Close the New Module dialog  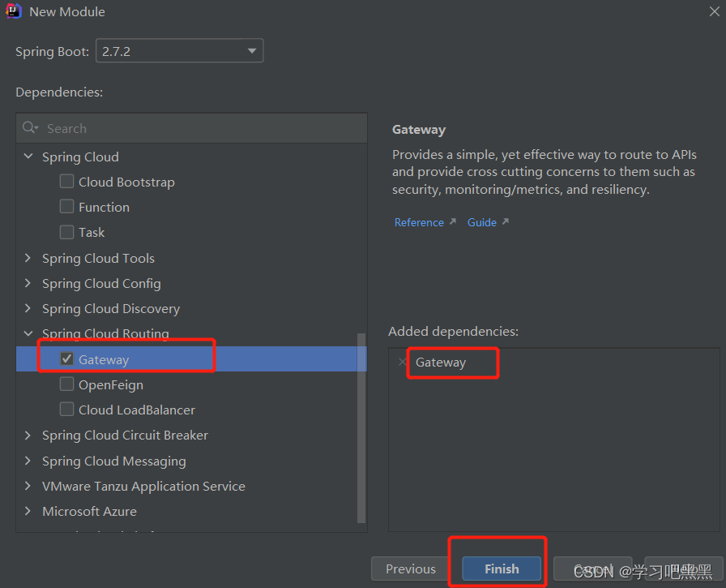(714, 11)
